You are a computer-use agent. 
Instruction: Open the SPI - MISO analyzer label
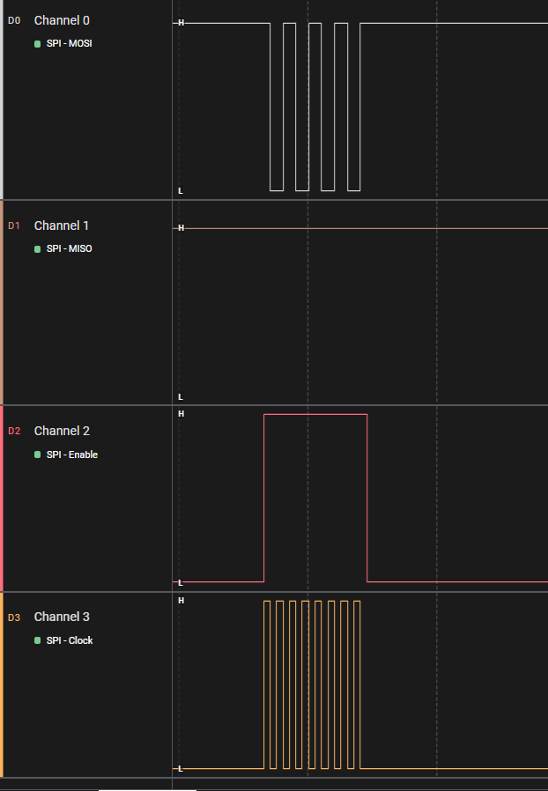(x=69, y=249)
